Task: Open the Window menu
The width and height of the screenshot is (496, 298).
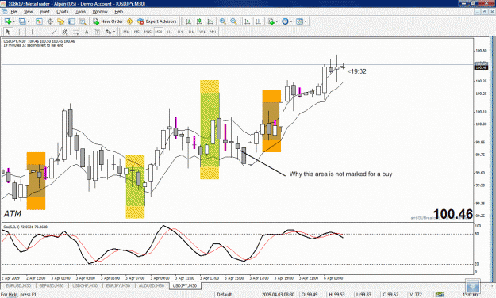Action: tap(100, 12)
